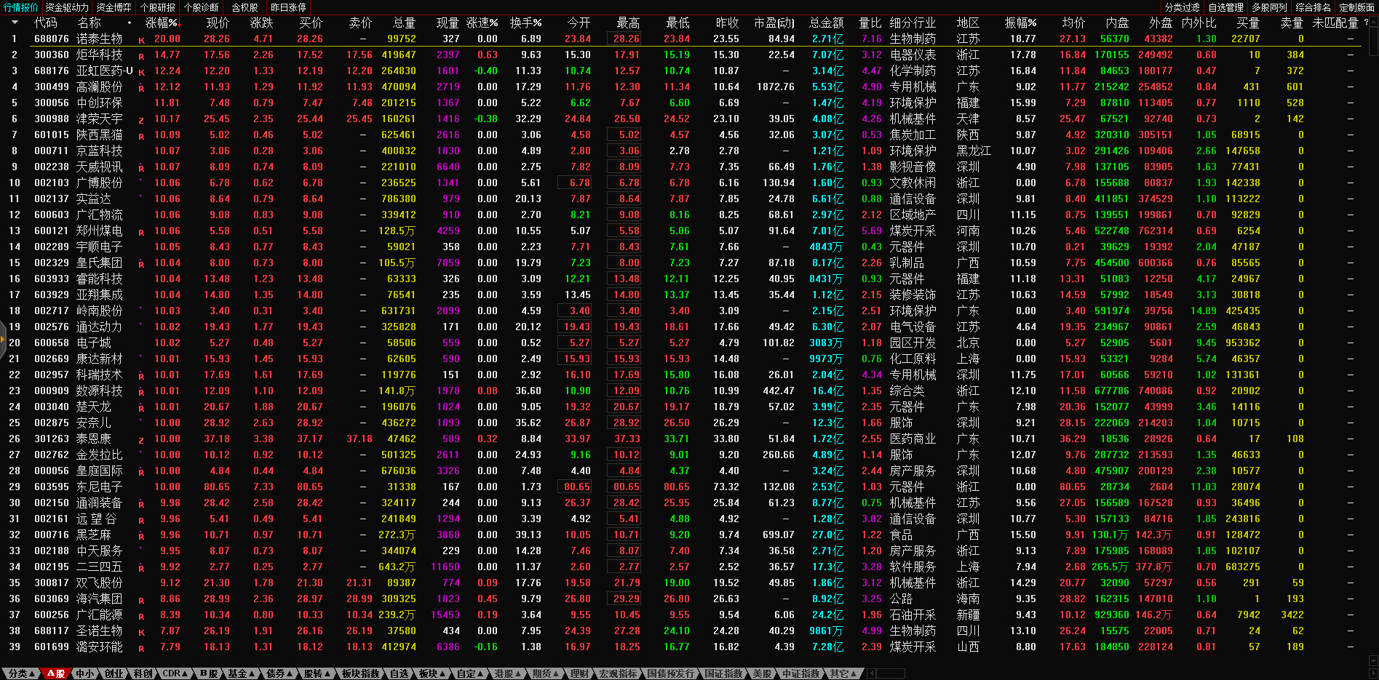Open the 港股 dropdown tab
The height and width of the screenshot is (680, 1379).
click(x=507, y=673)
